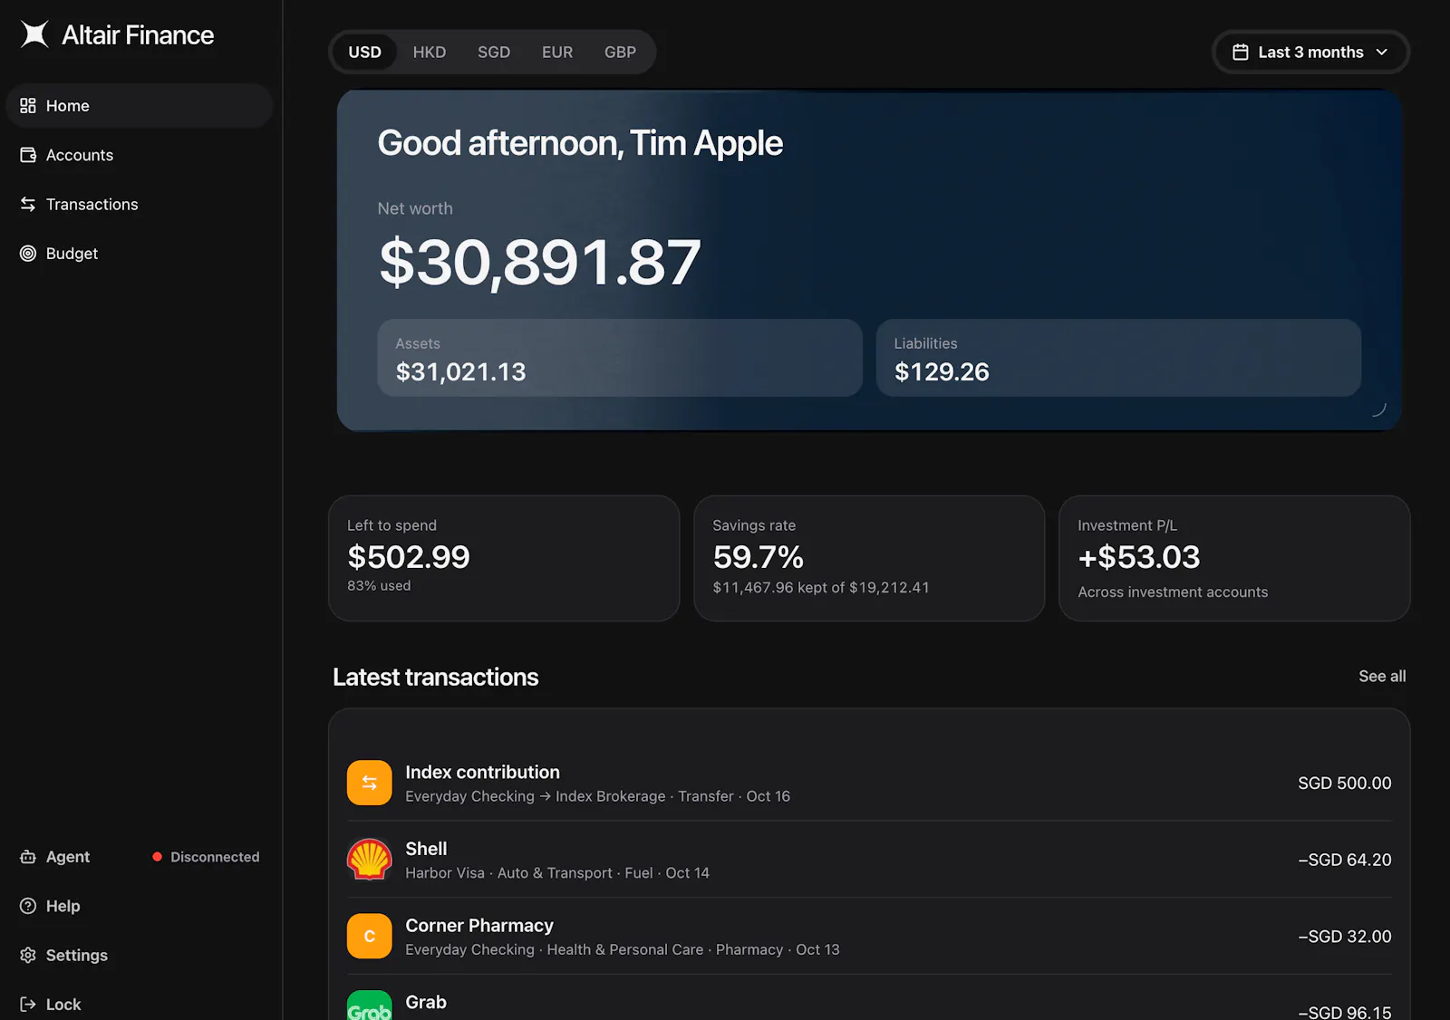This screenshot has height=1020, width=1450.
Task: Open the Shell transaction
Action: (x=869, y=860)
